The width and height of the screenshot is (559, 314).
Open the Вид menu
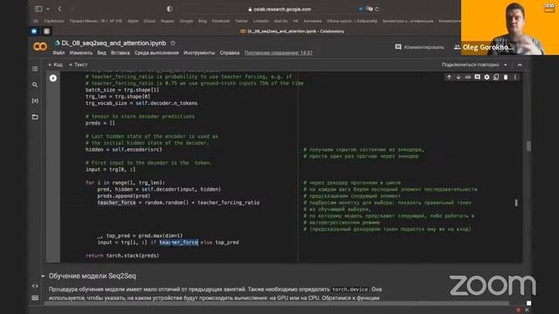tap(101, 52)
